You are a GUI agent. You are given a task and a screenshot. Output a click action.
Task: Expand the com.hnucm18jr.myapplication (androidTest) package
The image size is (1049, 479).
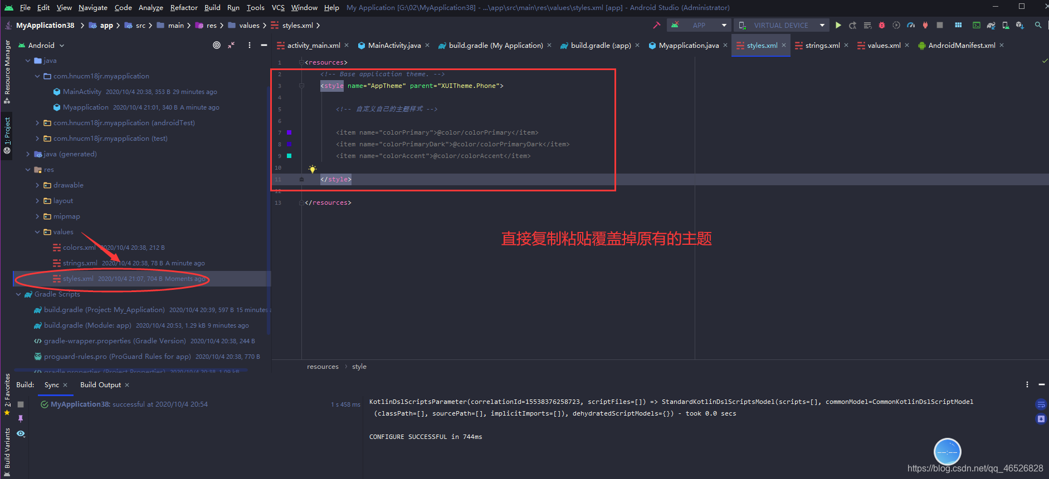pyautogui.click(x=37, y=123)
